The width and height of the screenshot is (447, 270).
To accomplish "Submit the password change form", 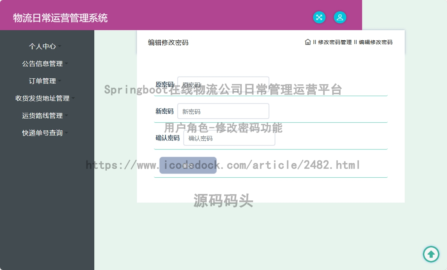I will click(x=188, y=165).
